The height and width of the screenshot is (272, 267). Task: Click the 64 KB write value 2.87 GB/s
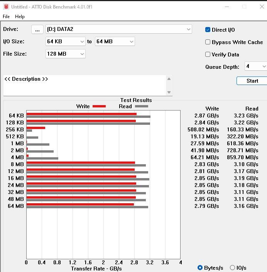pyautogui.click(x=206, y=116)
